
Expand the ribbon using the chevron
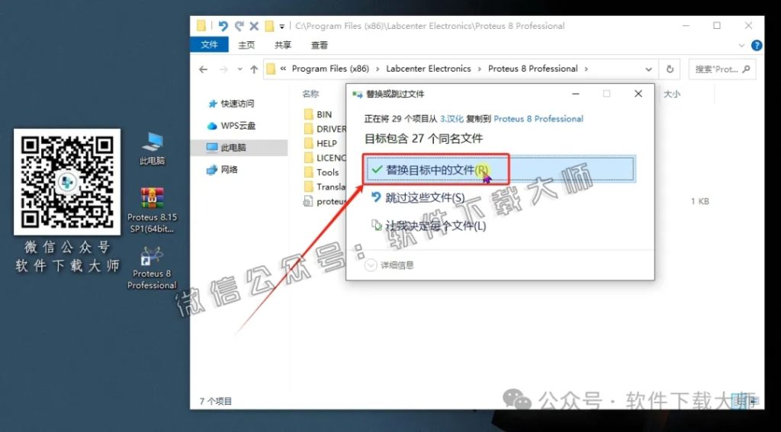741,45
